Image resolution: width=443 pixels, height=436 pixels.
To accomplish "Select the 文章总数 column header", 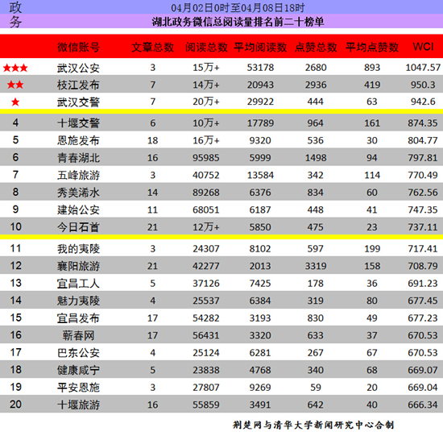I will click(x=152, y=48).
